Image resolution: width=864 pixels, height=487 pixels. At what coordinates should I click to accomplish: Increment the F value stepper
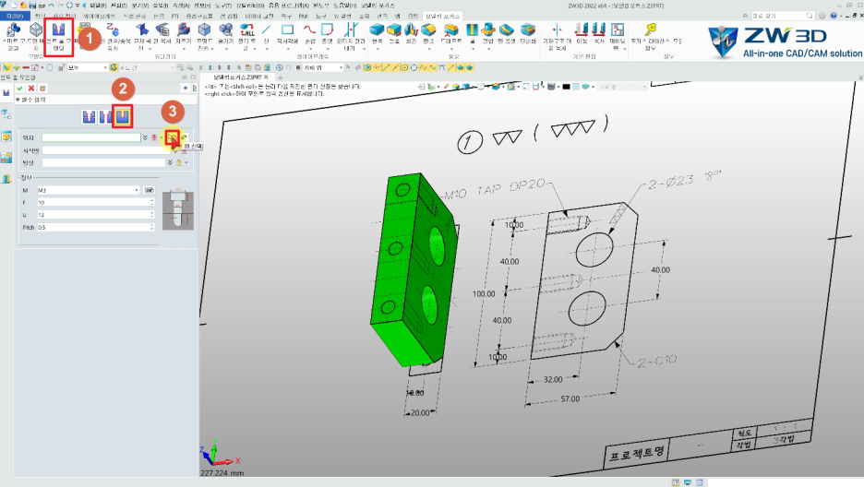[x=152, y=200]
